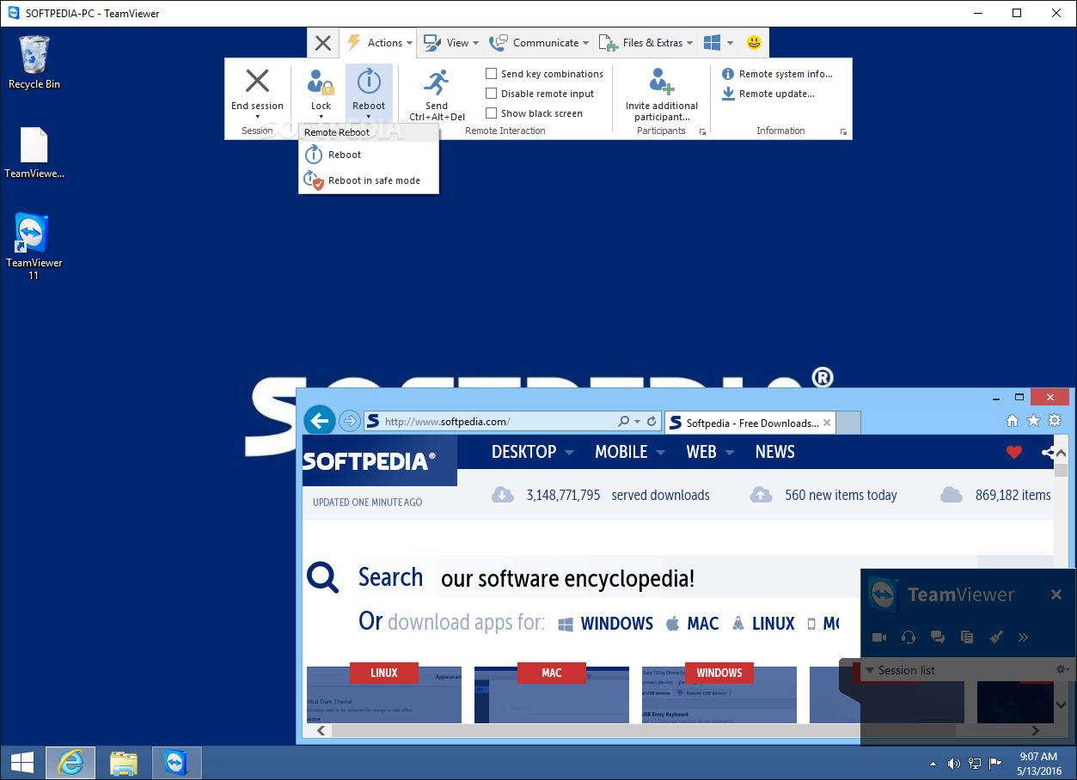Open Internet Explorer in remote taskbar
1077x780 pixels.
tap(70, 763)
